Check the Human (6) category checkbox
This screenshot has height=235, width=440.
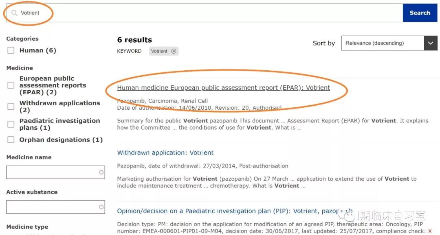point(11,50)
